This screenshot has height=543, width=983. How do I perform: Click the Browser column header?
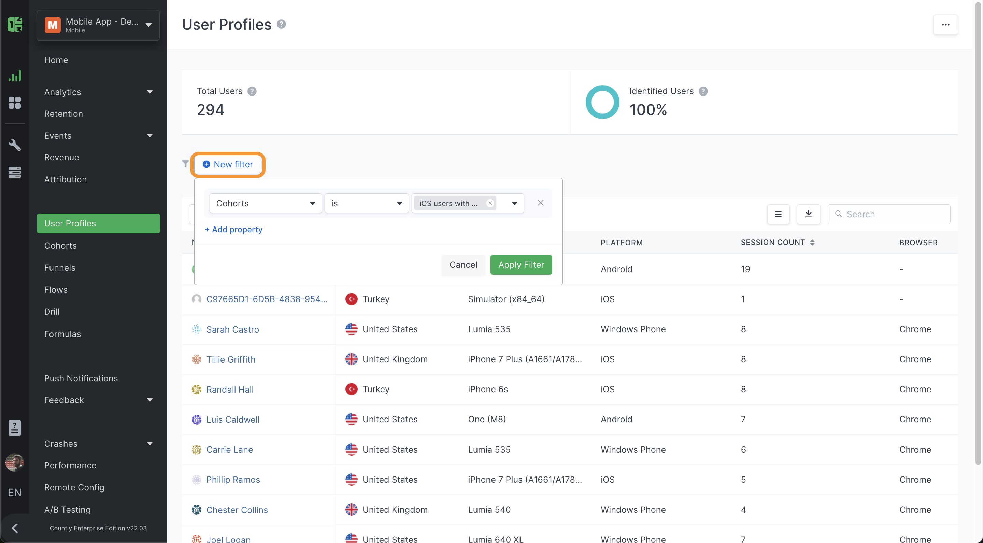coord(918,243)
